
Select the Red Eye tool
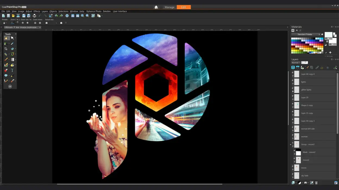click(x=6, y=70)
